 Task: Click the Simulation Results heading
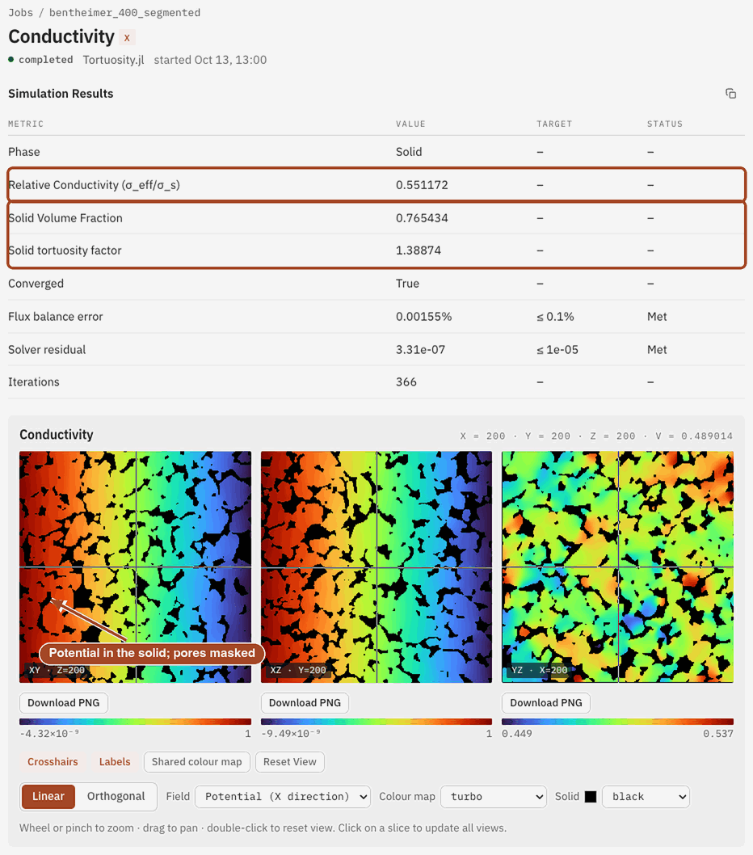point(61,94)
